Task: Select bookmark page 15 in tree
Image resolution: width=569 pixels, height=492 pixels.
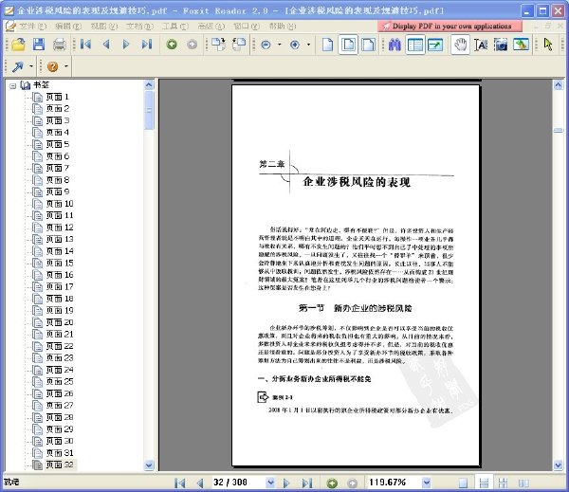Action: coord(60,263)
